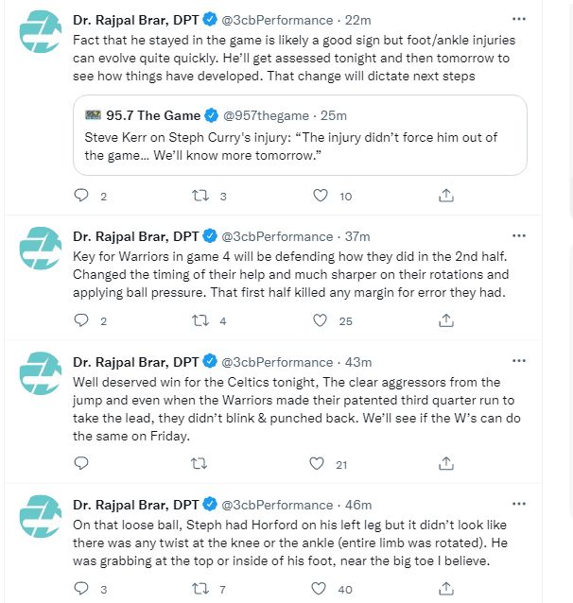
Task: Open more options on the 22m tweet
Action: click(x=518, y=19)
